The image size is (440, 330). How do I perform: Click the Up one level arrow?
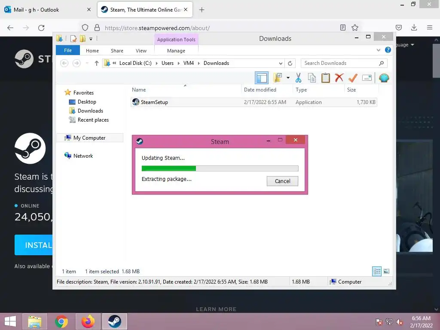(x=97, y=63)
